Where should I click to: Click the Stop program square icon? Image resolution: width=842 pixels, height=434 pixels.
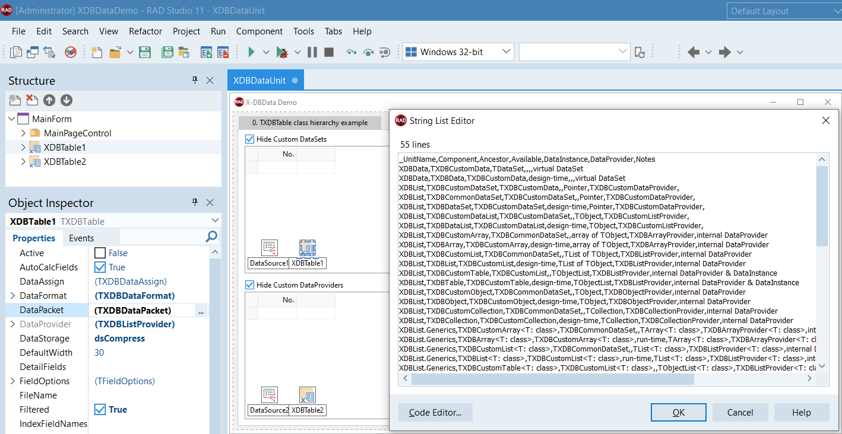click(x=329, y=52)
